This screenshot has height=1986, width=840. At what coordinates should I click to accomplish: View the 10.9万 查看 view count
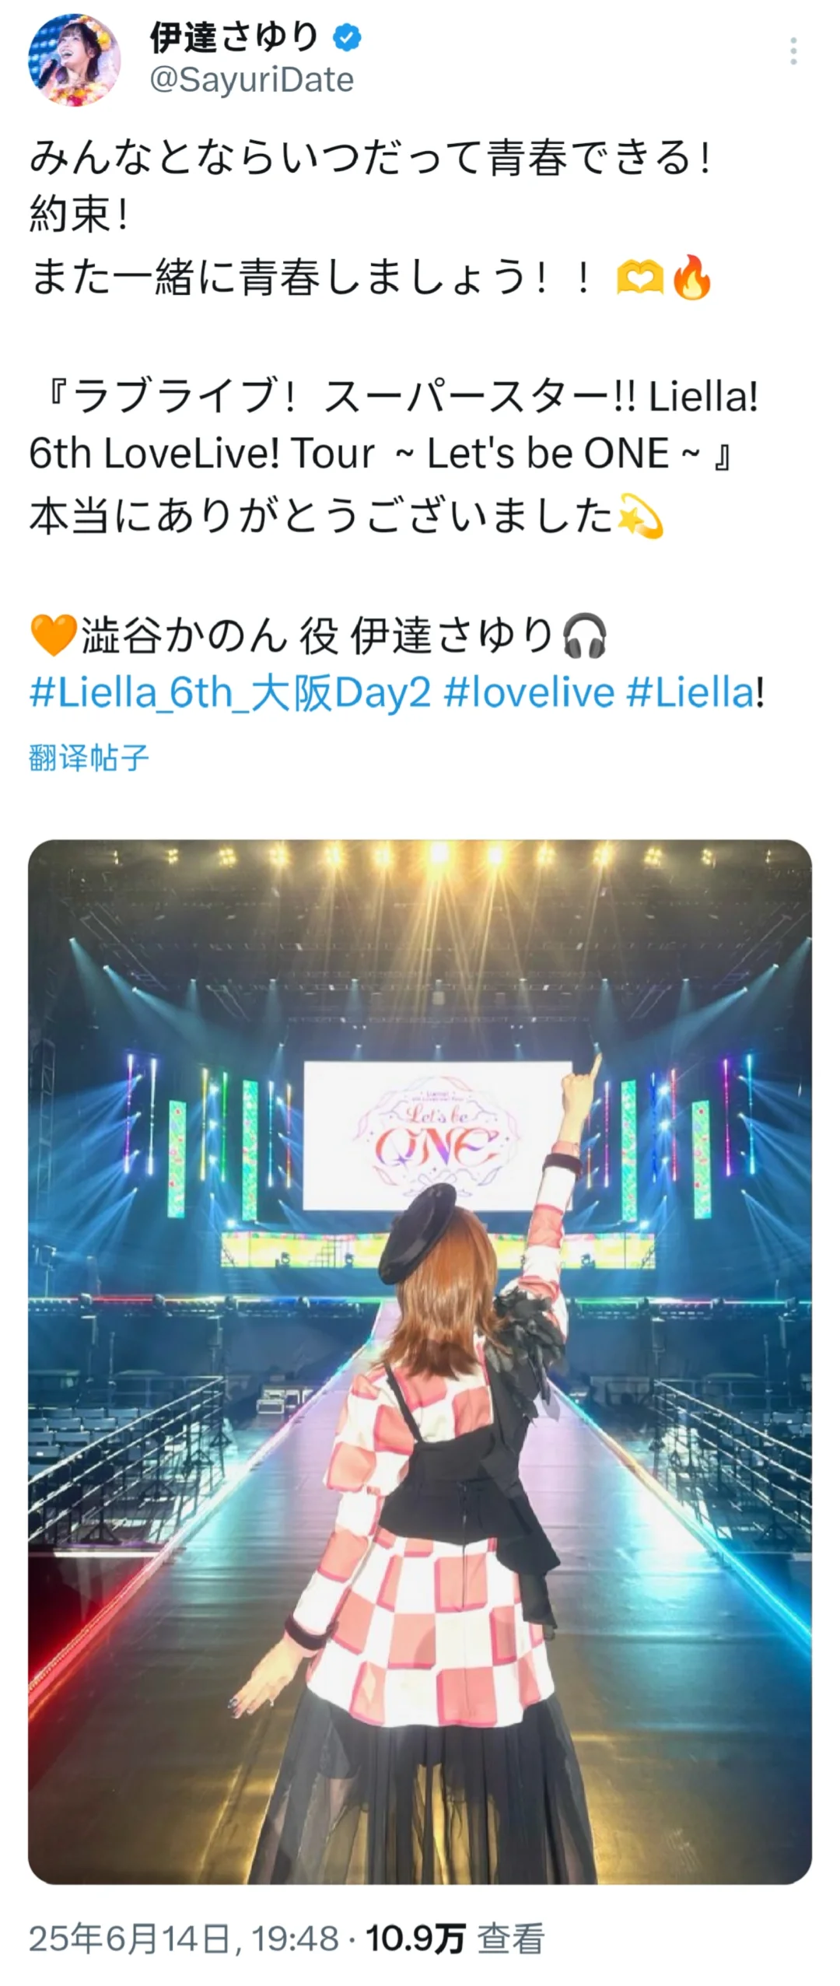[455, 1939]
